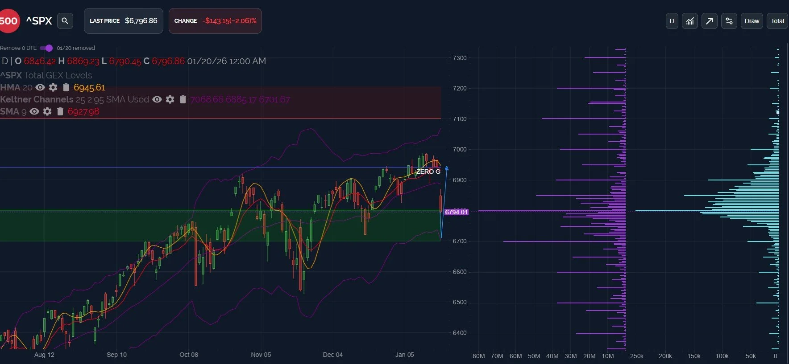Open Keltner Channels gear settings
789x364 pixels.
[170, 99]
